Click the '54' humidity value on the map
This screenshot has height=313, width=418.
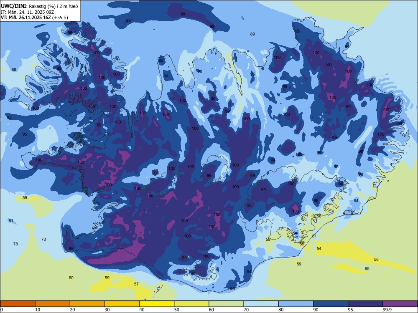(x=319, y=248)
